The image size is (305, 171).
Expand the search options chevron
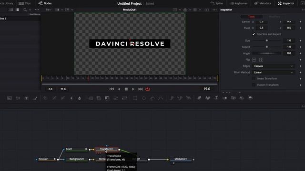tap(30, 9)
